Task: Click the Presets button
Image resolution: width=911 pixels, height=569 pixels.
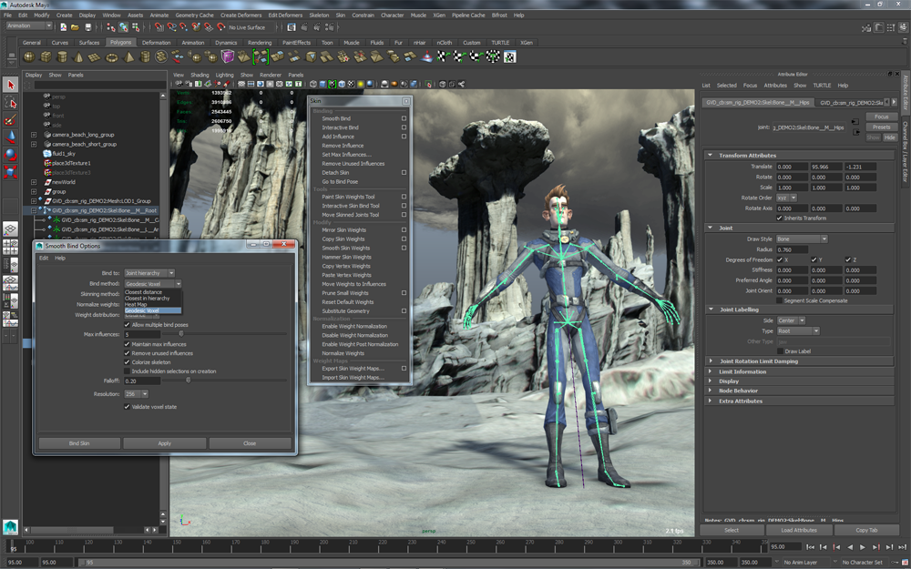Action: [x=881, y=127]
